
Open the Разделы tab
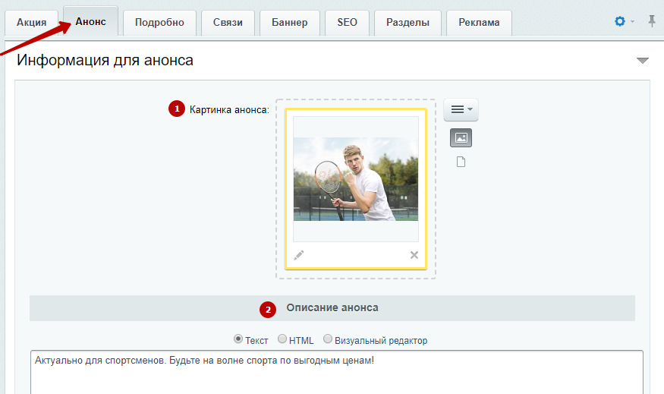point(408,23)
